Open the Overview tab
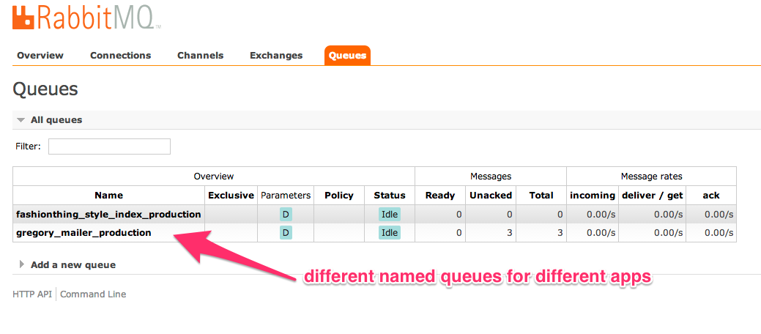Image resolution: width=761 pixels, height=334 pixels. 40,56
